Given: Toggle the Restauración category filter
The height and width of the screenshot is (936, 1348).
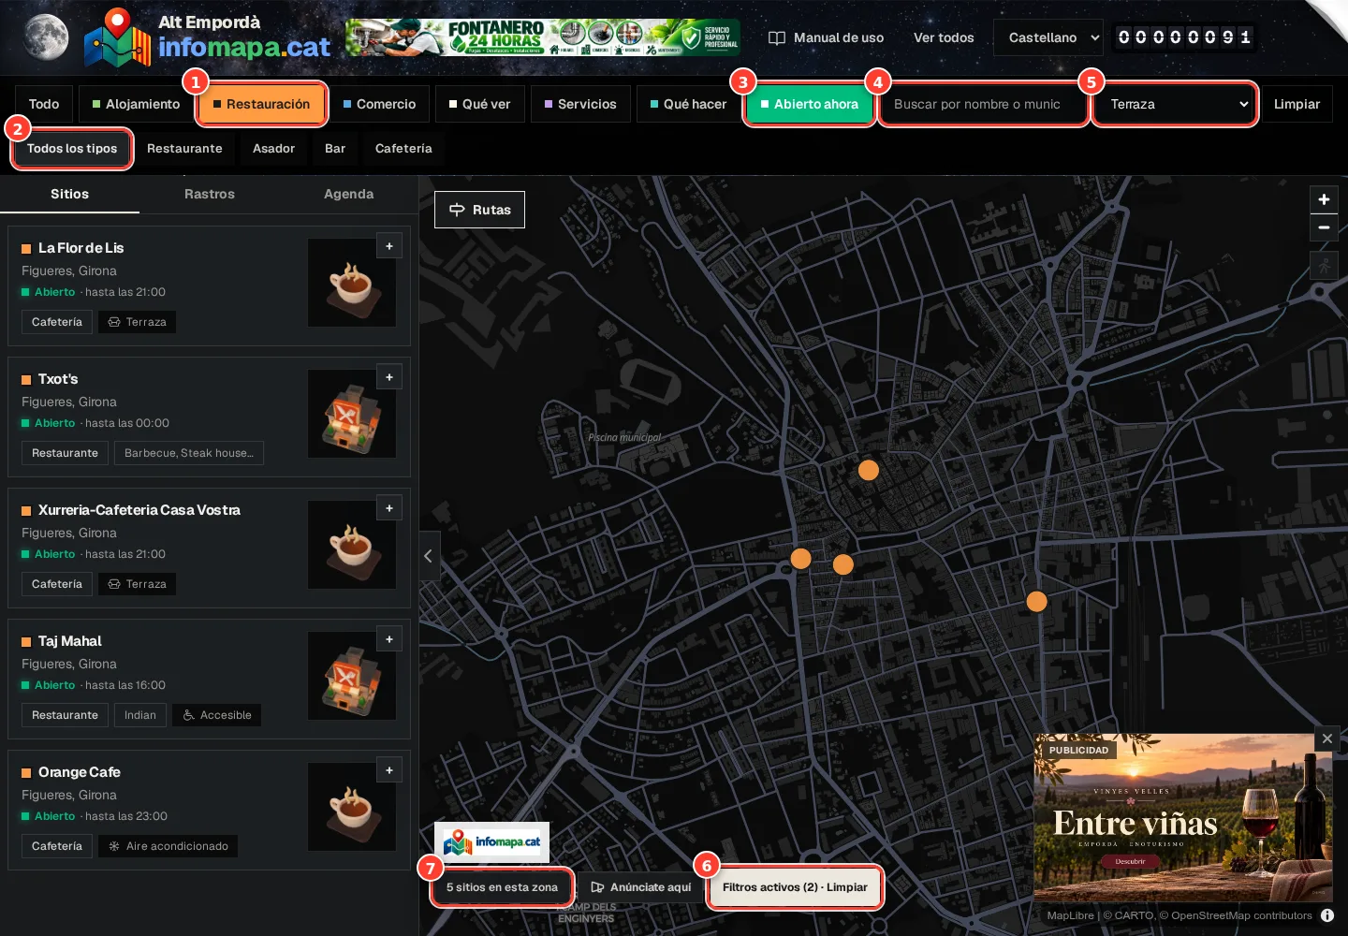Looking at the screenshot, I should (x=261, y=104).
